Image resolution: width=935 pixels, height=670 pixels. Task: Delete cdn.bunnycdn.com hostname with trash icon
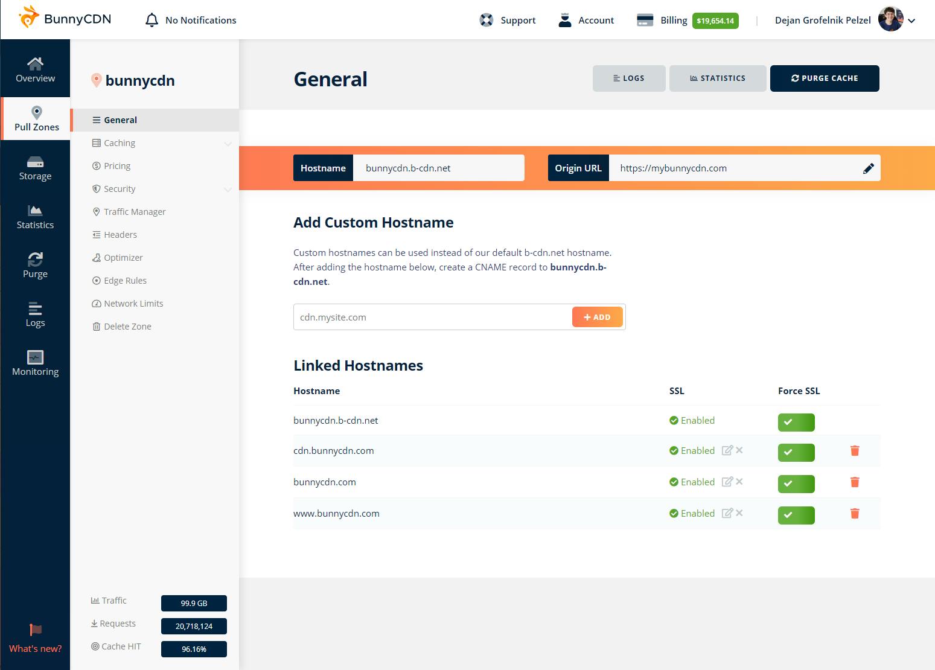click(855, 451)
